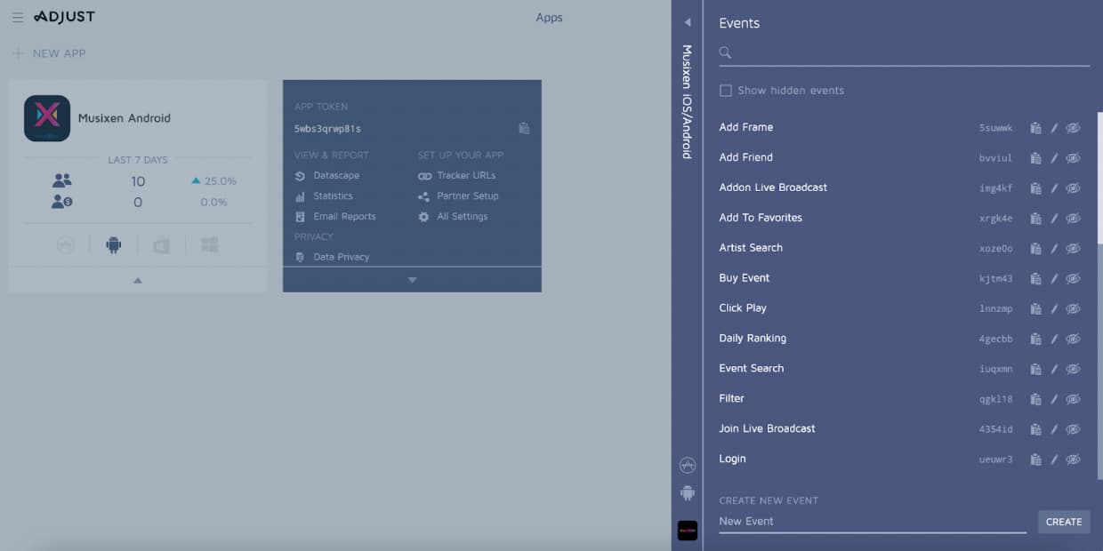Open Tracker URLs under Set Up Your App

457,176
